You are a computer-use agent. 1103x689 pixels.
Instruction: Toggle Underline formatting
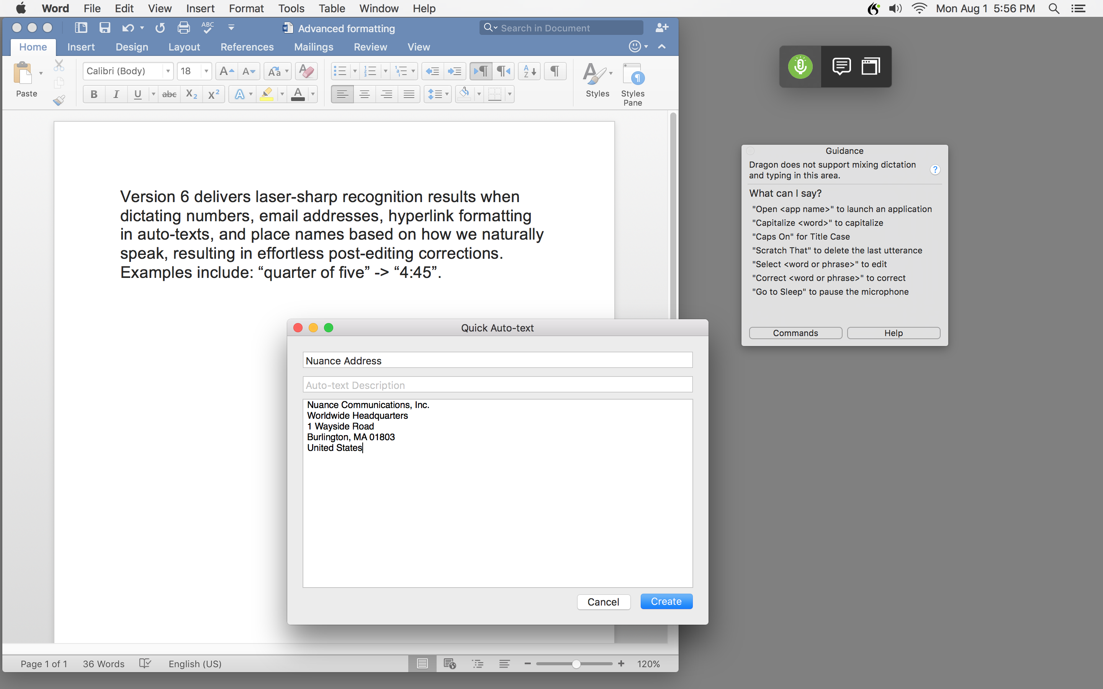(x=137, y=94)
